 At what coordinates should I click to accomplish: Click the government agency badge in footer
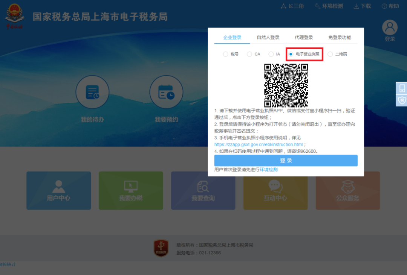[x=161, y=248]
